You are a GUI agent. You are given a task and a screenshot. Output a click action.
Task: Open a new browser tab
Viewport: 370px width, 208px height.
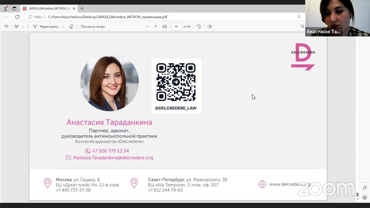click(x=82, y=8)
